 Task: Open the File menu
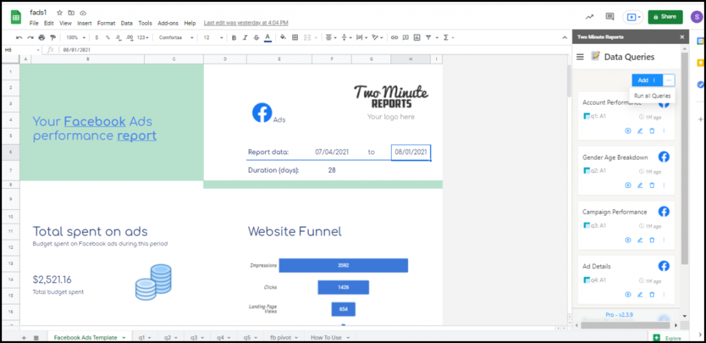34,23
